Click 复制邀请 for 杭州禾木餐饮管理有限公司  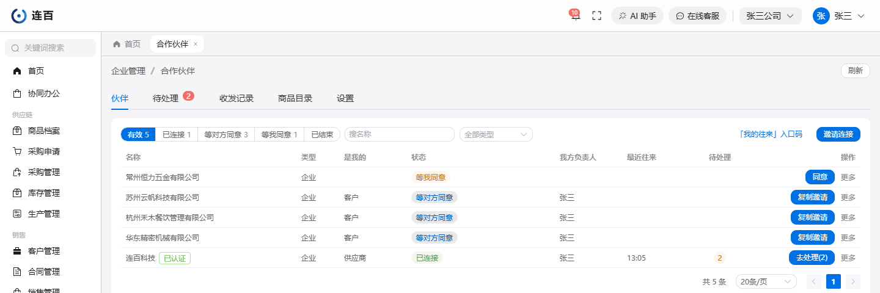813,217
